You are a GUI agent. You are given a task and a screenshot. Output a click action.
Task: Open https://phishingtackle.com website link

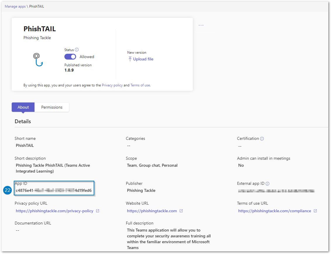[152, 211]
